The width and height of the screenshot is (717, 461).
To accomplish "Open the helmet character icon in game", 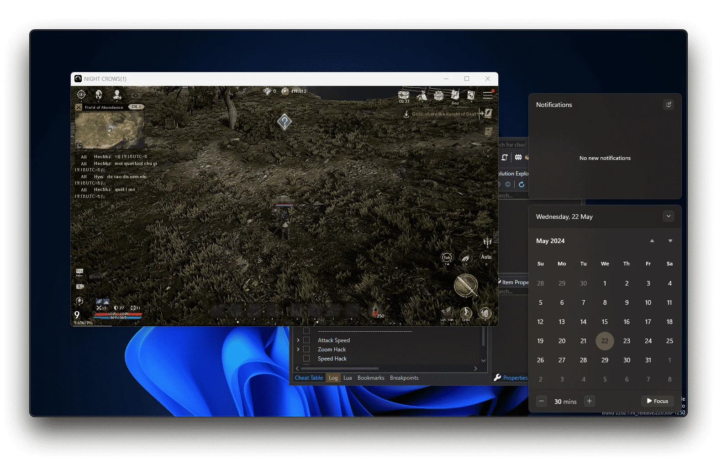I will (x=99, y=95).
